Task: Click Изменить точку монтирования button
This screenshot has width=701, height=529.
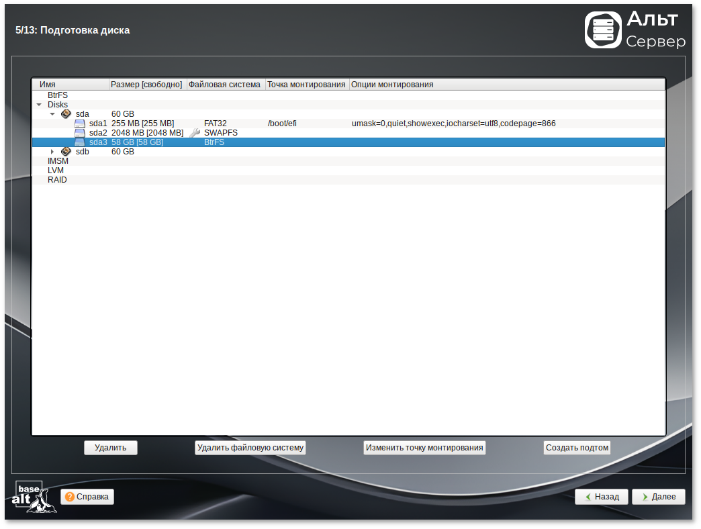Action: (424, 448)
